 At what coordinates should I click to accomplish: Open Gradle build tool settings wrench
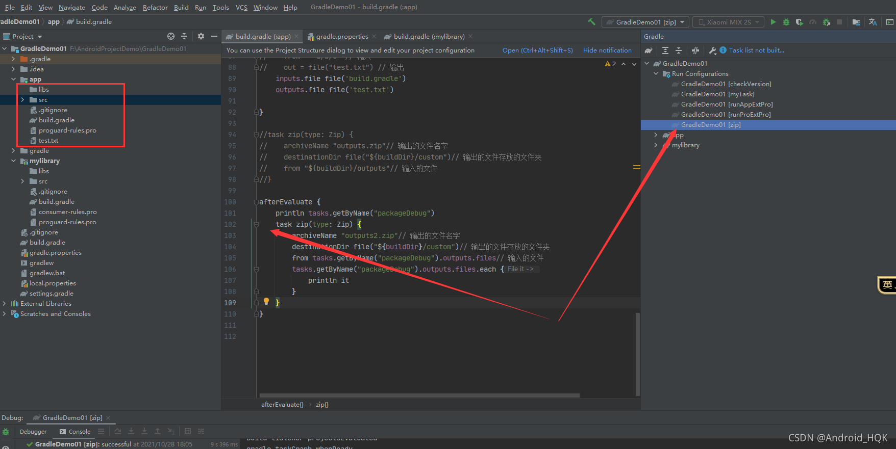coord(713,50)
